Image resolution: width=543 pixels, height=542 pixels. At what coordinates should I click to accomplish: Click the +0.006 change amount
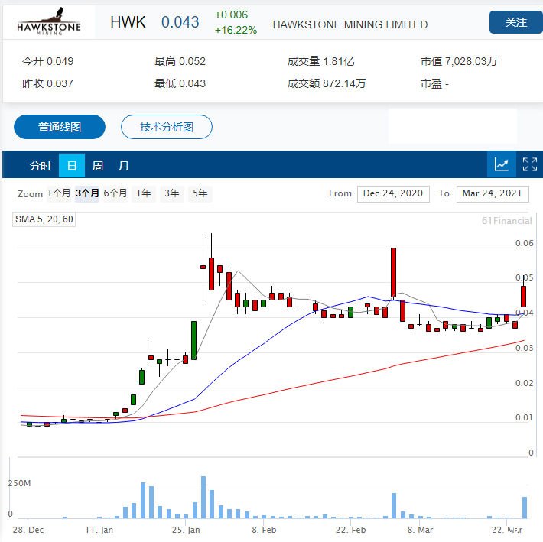[231, 15]
